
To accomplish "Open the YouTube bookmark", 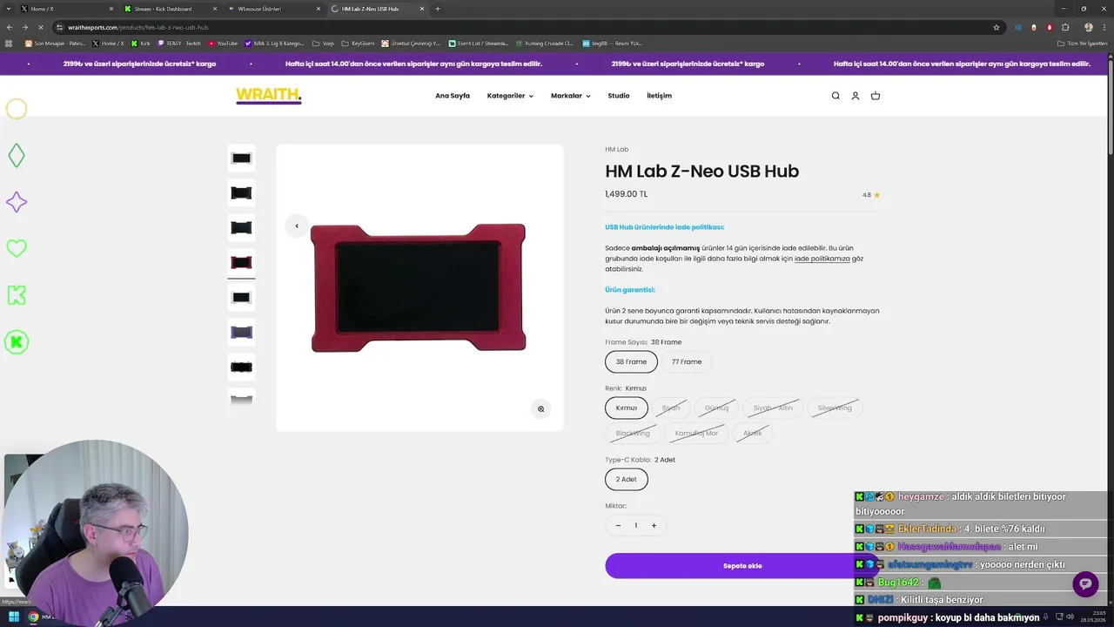I will tap(223, 43).
